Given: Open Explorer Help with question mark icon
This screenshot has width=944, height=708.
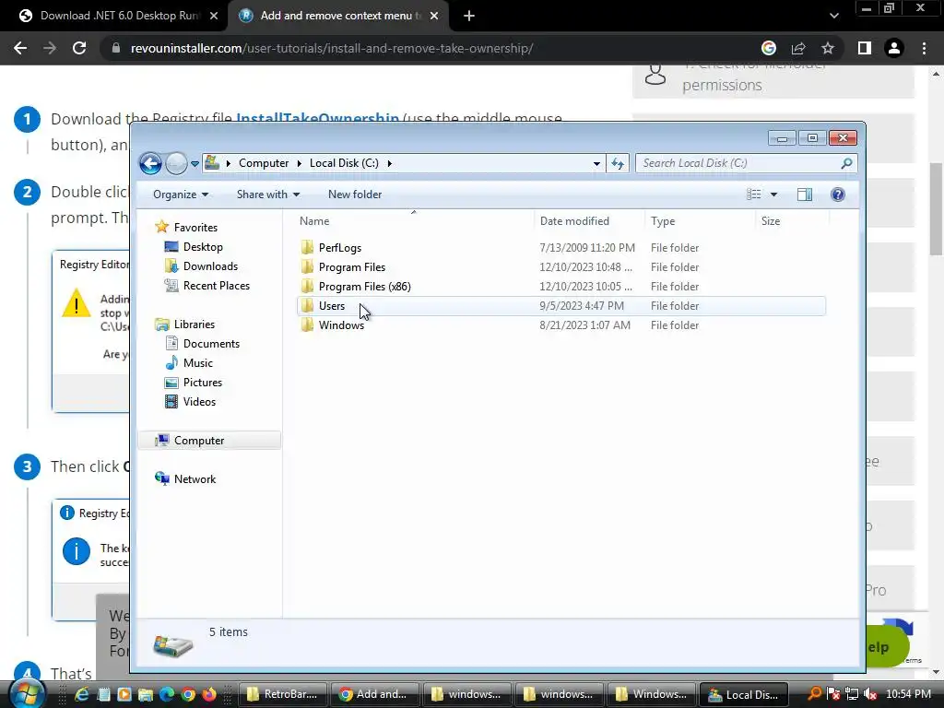Looking at the screenshot, I should point(837,194).
